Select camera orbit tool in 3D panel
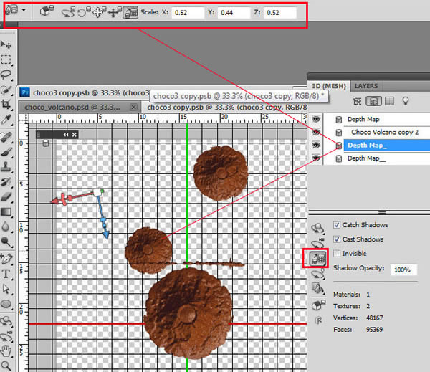The height and width of the screenshot is (372, 430). (317, 243)
